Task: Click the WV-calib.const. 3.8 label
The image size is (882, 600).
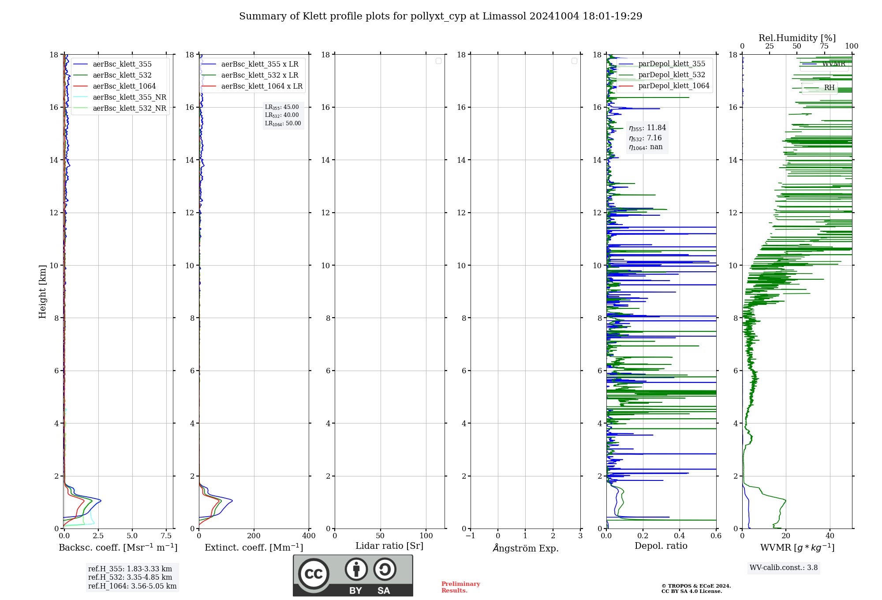Action: coord(783,568)
